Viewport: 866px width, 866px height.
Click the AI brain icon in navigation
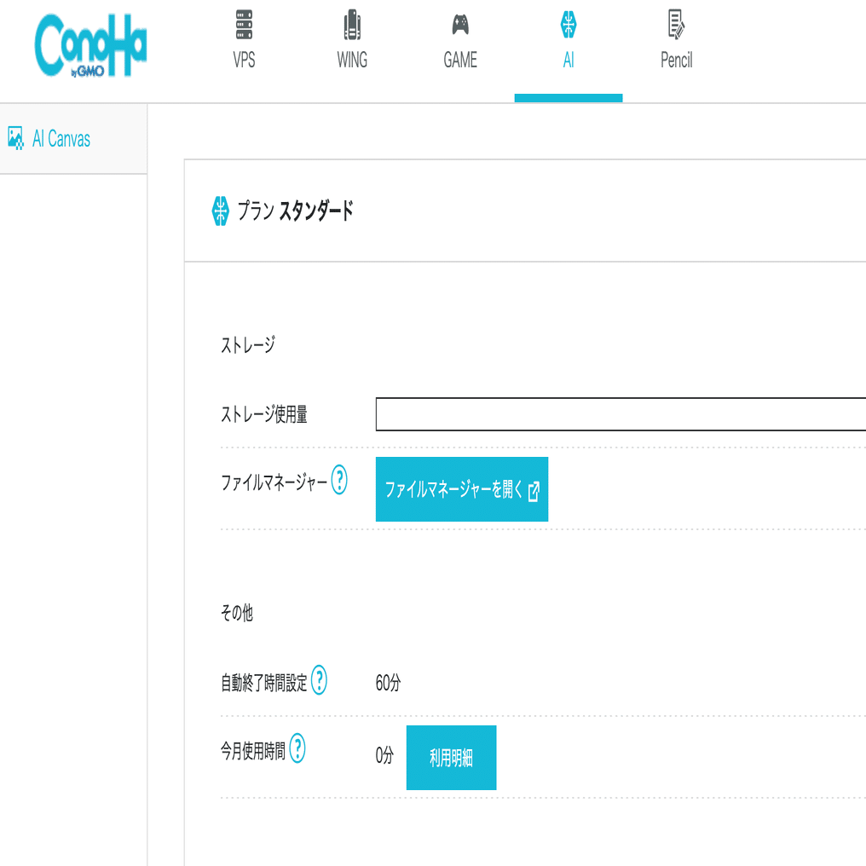tap(569, 25)
